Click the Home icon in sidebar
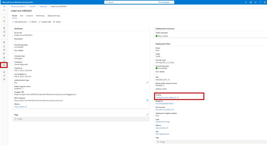 click(x=4, y=21)
